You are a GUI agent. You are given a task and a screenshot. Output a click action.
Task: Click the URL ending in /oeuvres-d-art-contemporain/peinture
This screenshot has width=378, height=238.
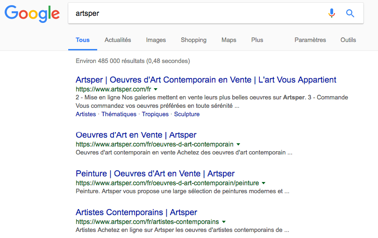(x=167, y=183)
